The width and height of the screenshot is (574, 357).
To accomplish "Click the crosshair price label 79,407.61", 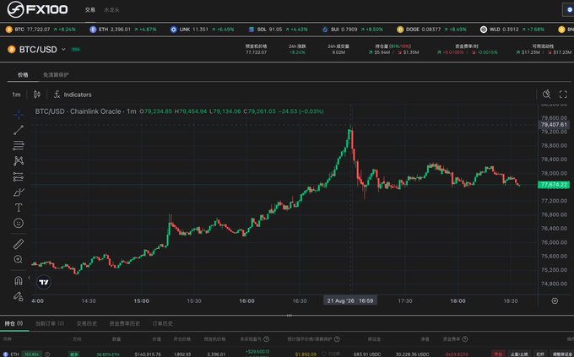I will (554, 125).
